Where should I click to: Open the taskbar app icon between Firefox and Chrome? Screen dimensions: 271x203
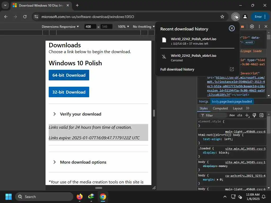pos(91,197)
